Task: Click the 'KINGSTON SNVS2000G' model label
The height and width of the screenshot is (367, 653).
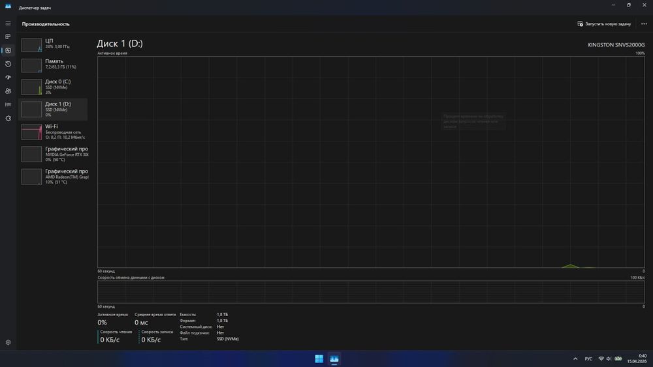Action: pos(616,45)
